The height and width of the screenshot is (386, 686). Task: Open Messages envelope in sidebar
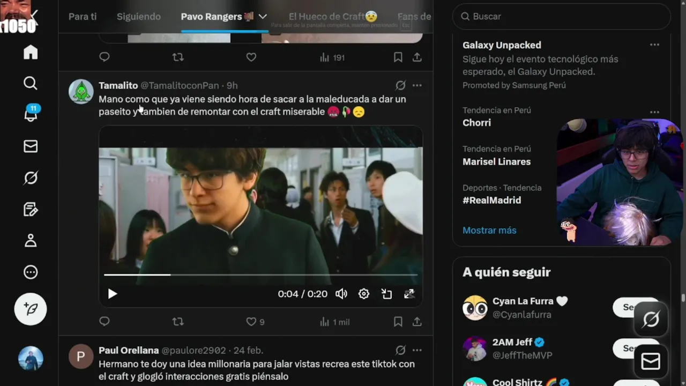click(31, 146)
